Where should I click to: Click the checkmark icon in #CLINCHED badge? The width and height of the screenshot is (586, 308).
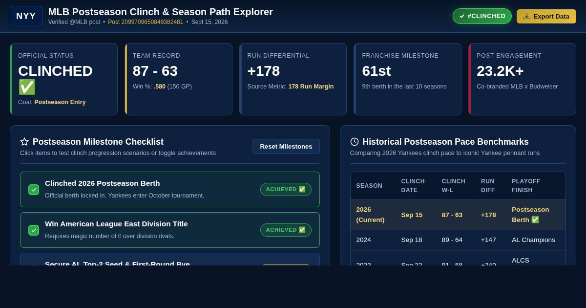click(462, 16)
